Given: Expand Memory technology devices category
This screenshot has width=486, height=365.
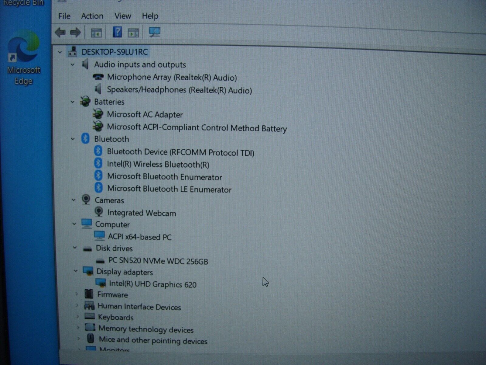Looking at the screenshot, I should tap(78, 328).
